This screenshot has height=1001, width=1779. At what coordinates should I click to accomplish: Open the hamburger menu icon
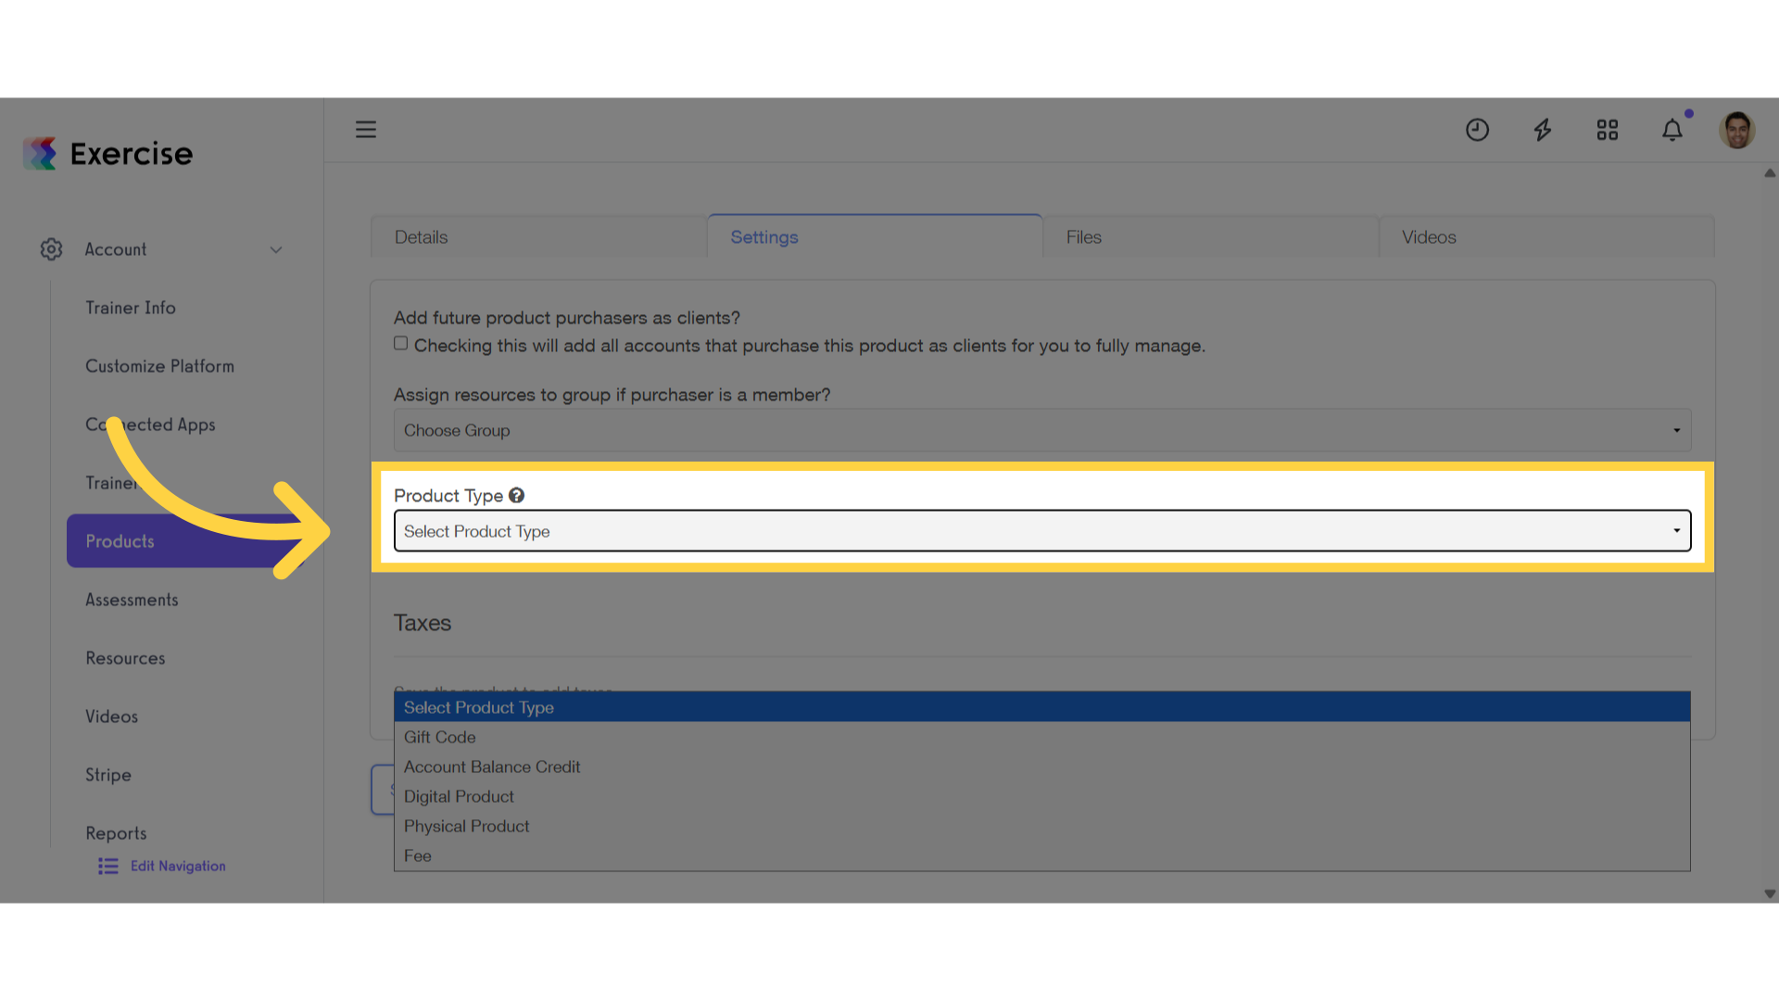pyautogui.click(x=366, y=130)
